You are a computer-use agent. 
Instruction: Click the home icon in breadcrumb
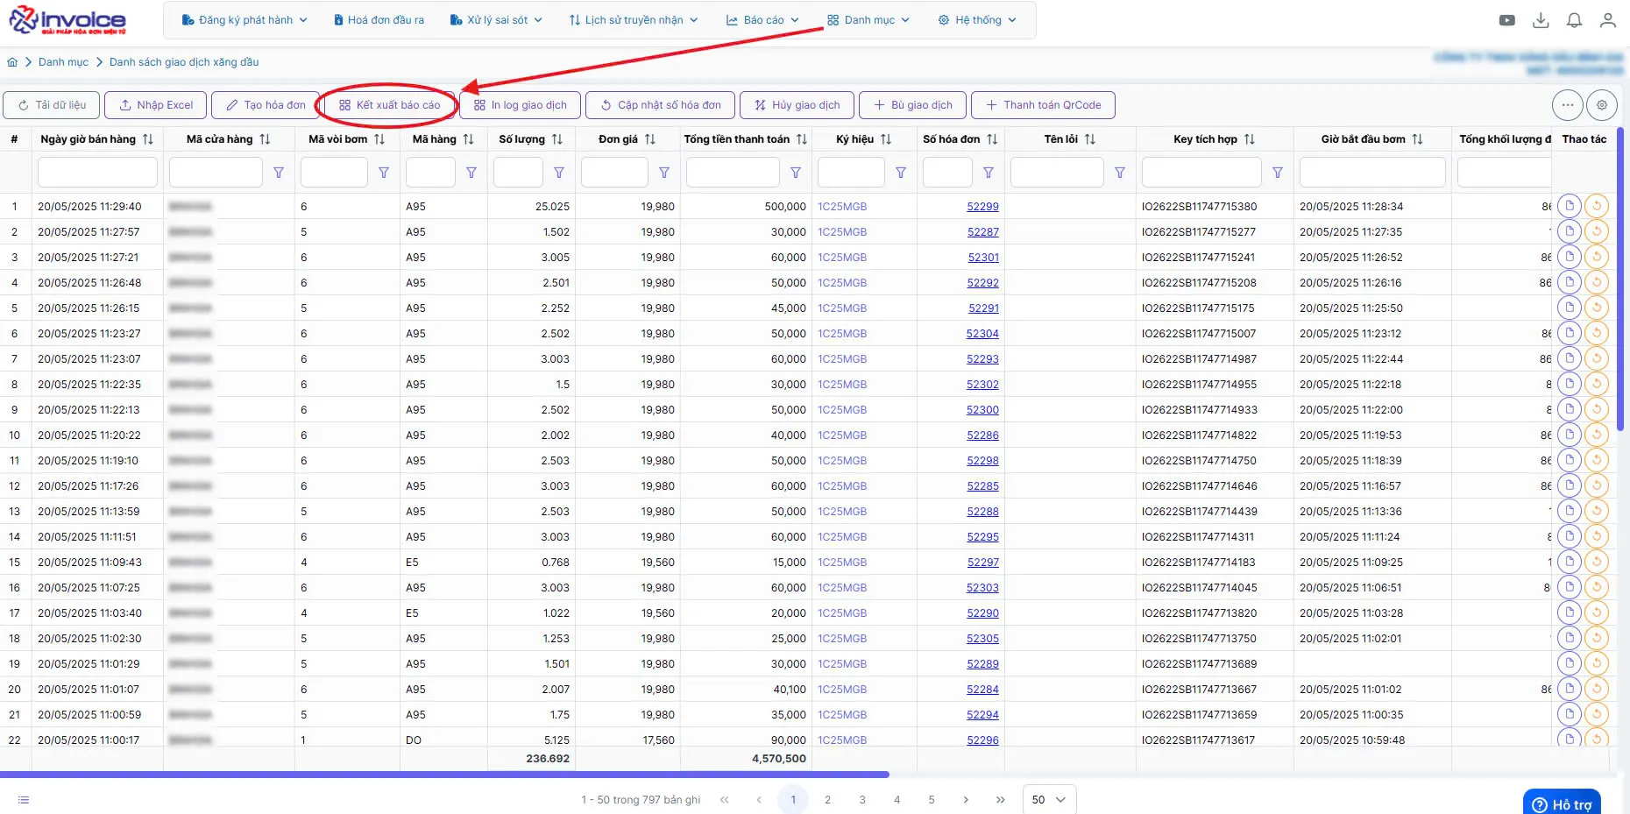pos(12,62)
